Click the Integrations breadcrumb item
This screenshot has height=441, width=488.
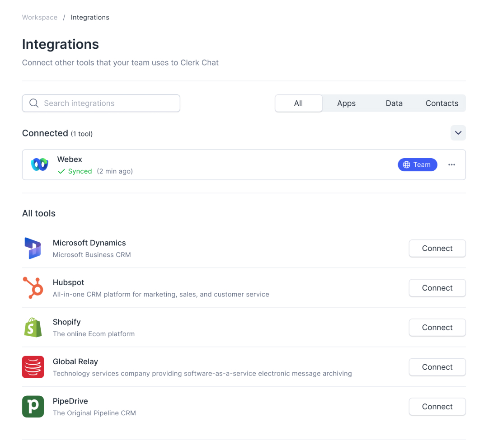[x=90, y=18]
